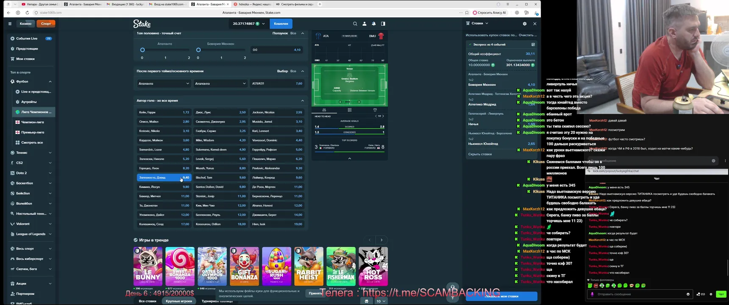Click the settings gear in the Ставки panel
729x305 pixels.
point(525,24)
